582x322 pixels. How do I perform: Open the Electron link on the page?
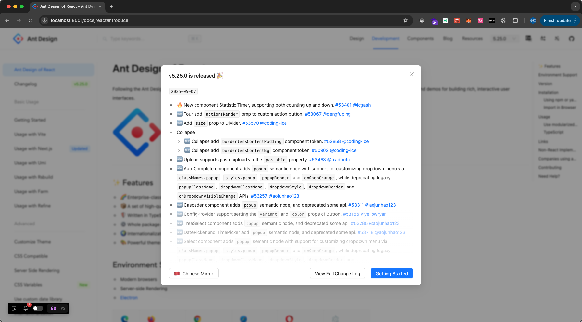coord(129,298)
